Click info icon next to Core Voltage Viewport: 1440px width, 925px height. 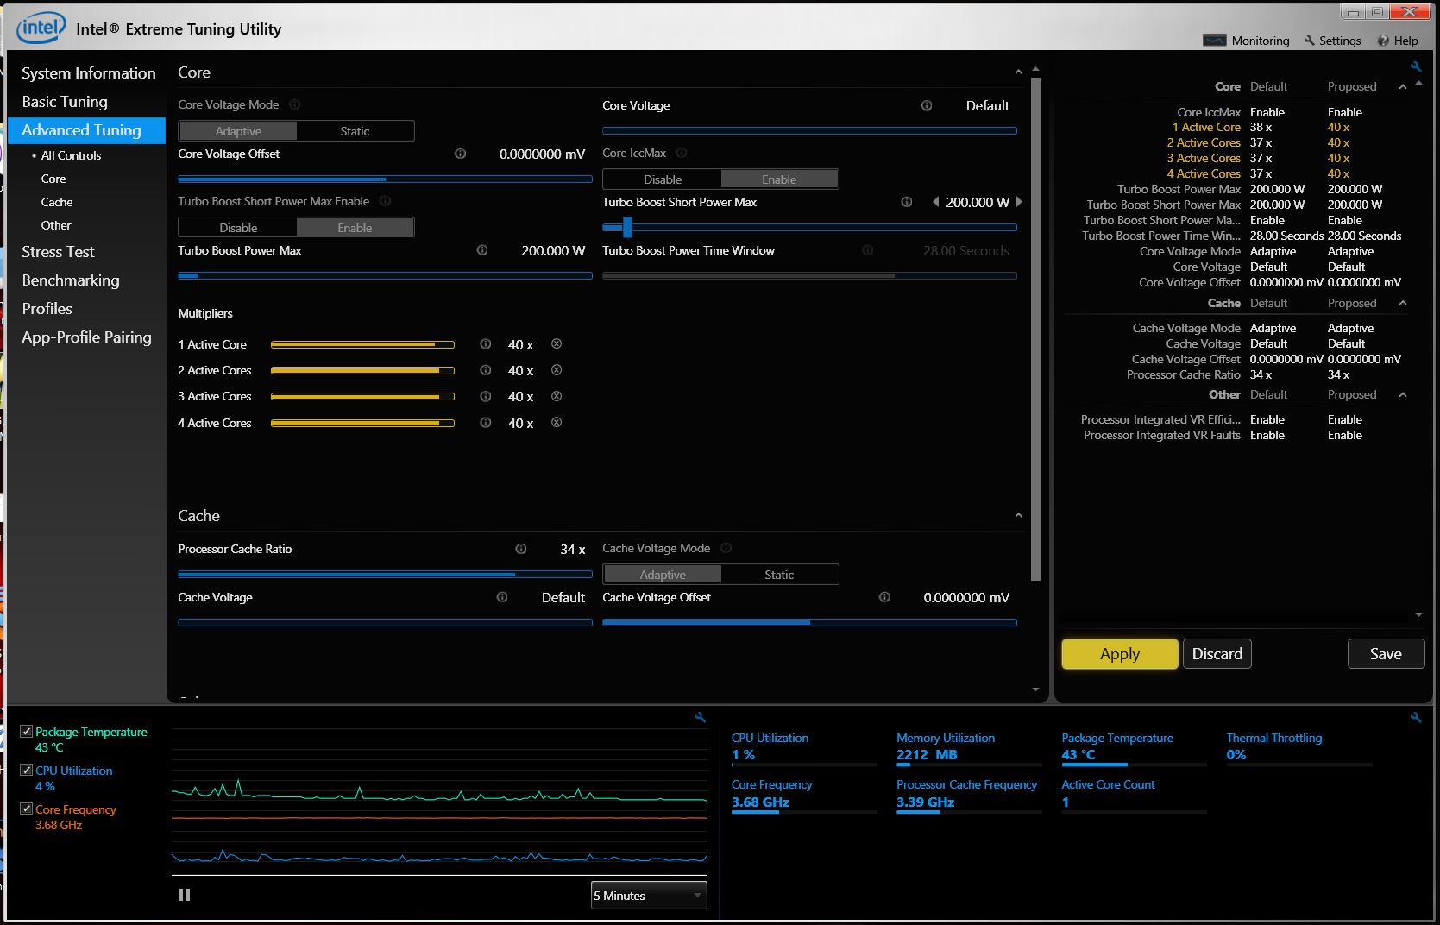point(926,105)
